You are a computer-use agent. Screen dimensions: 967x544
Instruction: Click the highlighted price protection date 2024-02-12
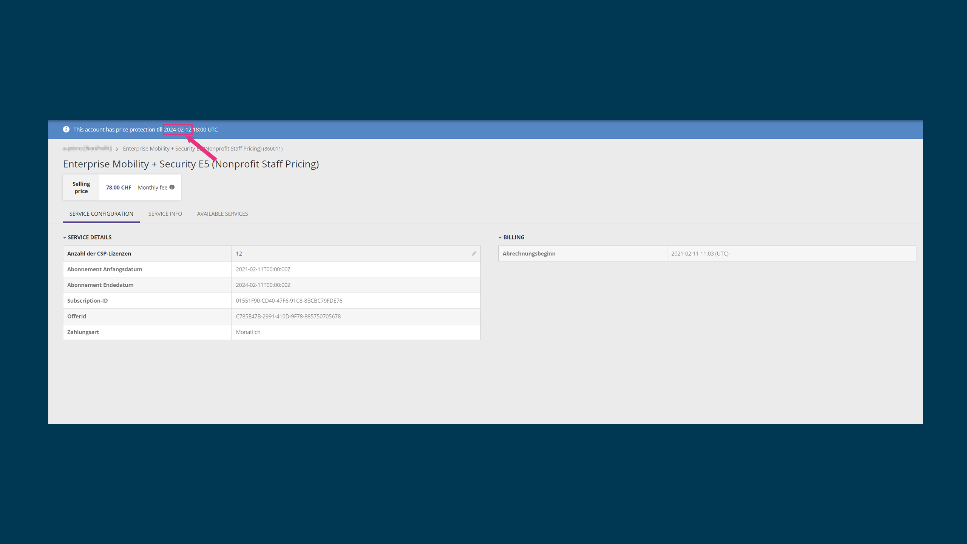(x=178, y=129)
